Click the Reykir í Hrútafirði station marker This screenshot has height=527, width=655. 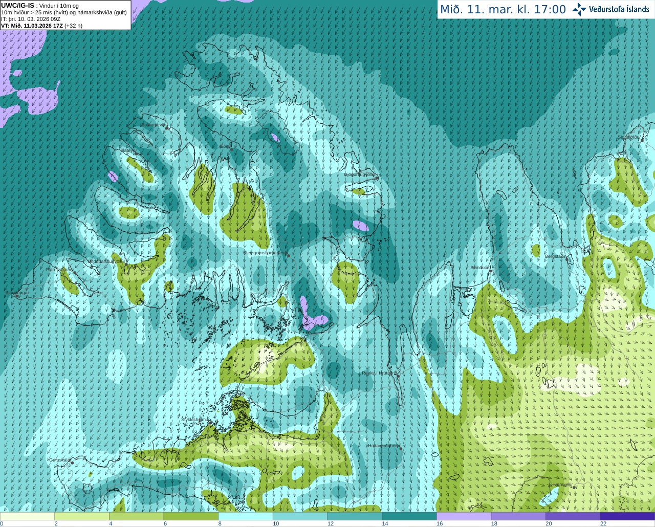click(x=398, y=376)
